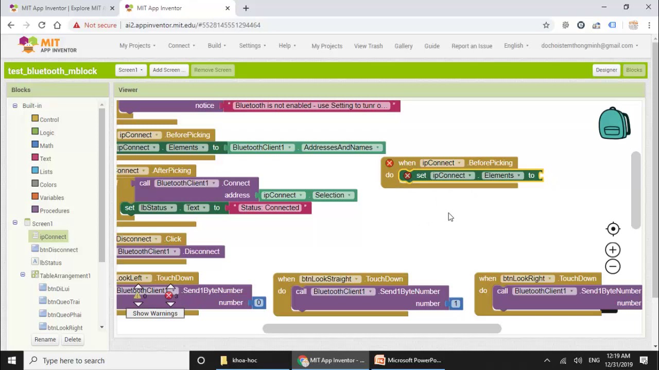Open the Settings dropdown menu
This screenshot has width=659, height=370.
click(252, 46)
